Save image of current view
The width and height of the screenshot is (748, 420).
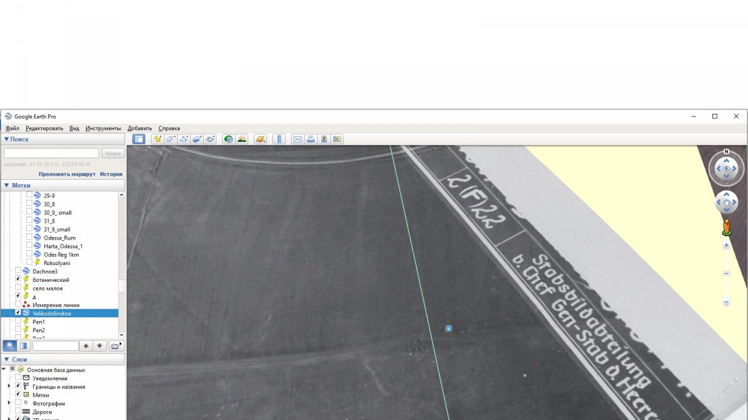(324, 139)
